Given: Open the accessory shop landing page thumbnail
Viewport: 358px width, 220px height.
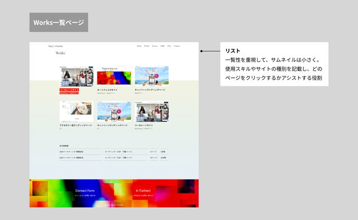Looking at the screenshot, I should 76,112.
